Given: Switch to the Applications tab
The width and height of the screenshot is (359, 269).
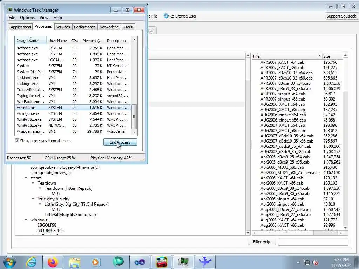Looking at the screenshot, I should pyautogui.click(x=21, y=27).
